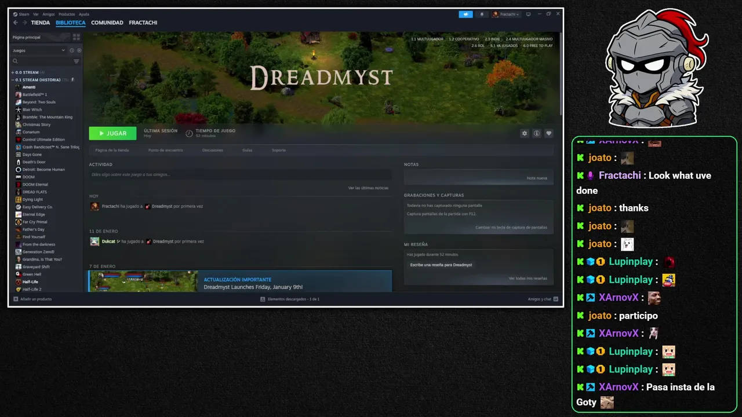Click the 1.2 COOPERATIVO tag
Image resolution: width=742 pixels, height=417 pixels.
point(464,39)
